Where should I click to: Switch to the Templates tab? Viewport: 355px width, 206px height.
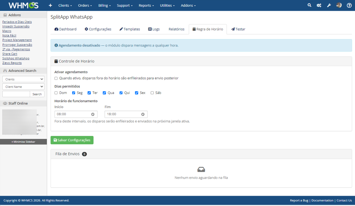point(130,29)
